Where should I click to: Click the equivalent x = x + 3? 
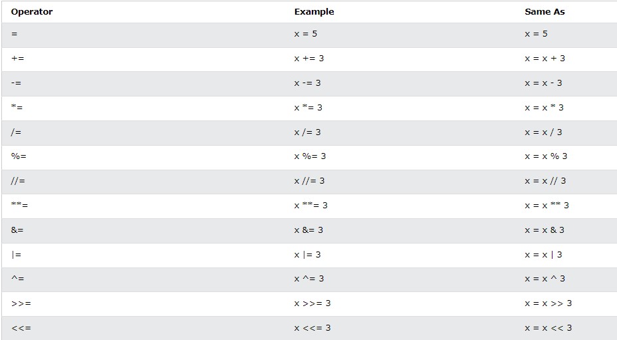(545, 59)
